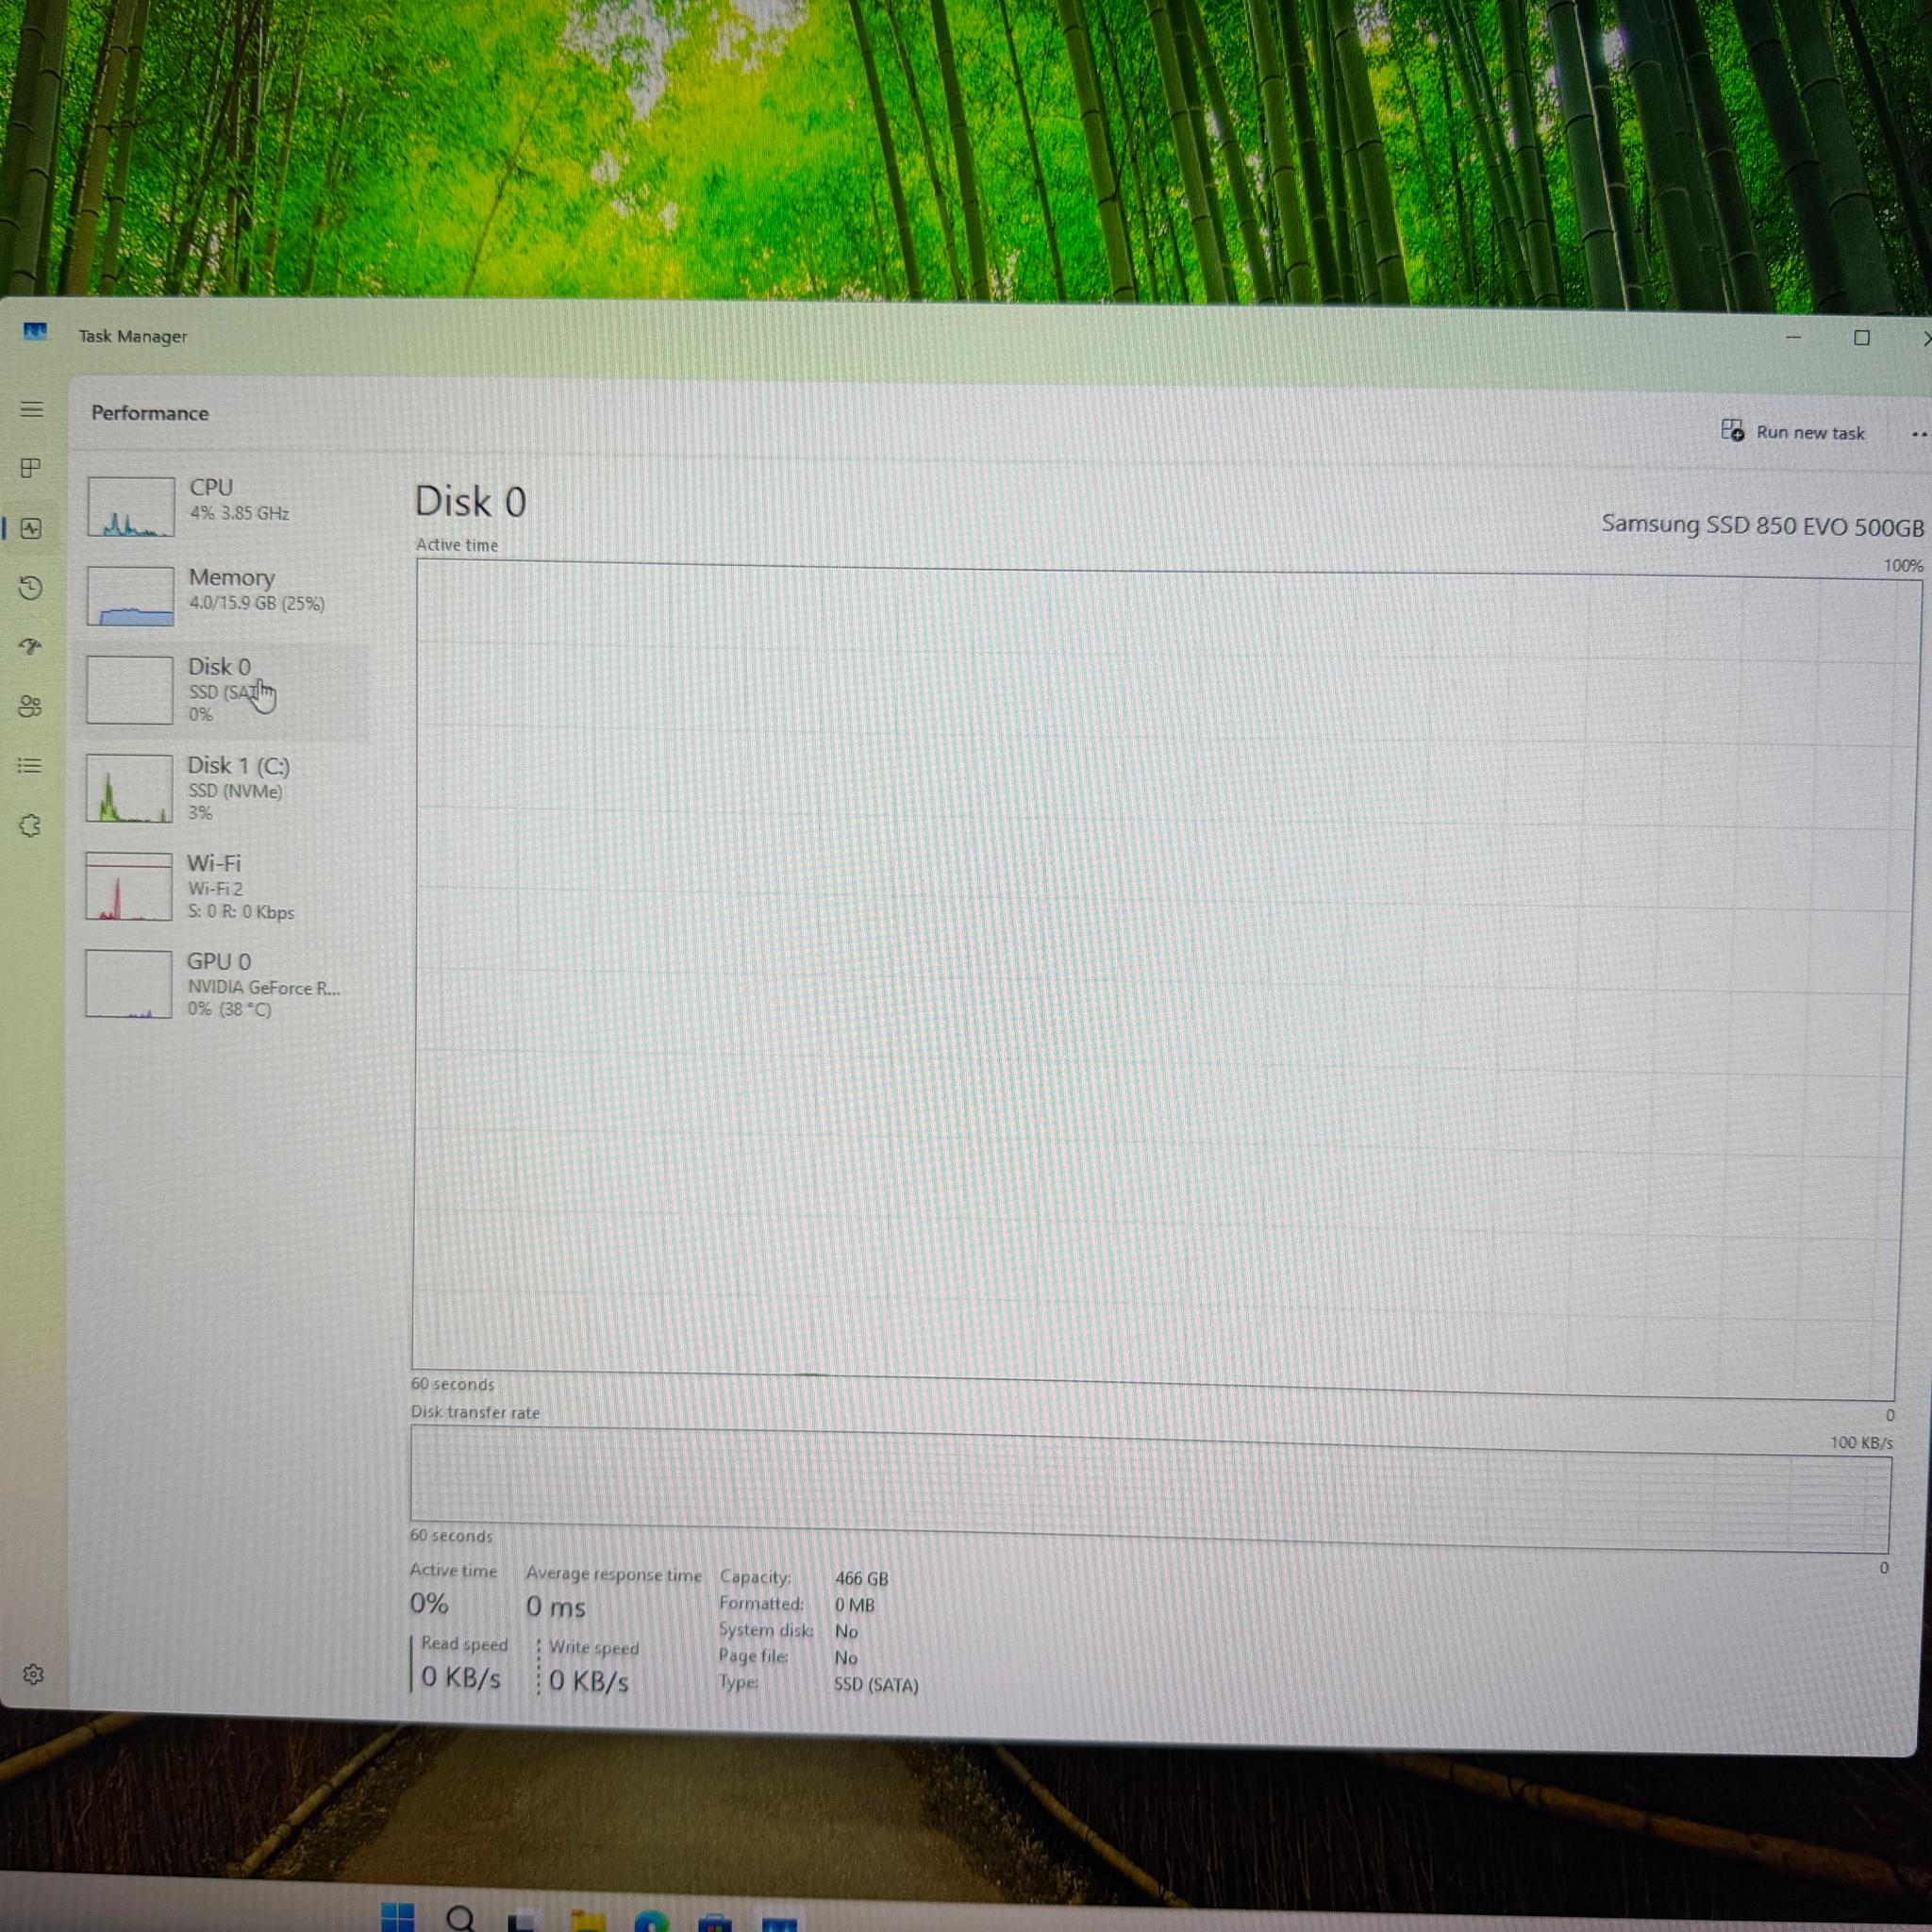1932x1932 pixels.
Task: Open the hamburger navigation menu
Action: (32, 409)
